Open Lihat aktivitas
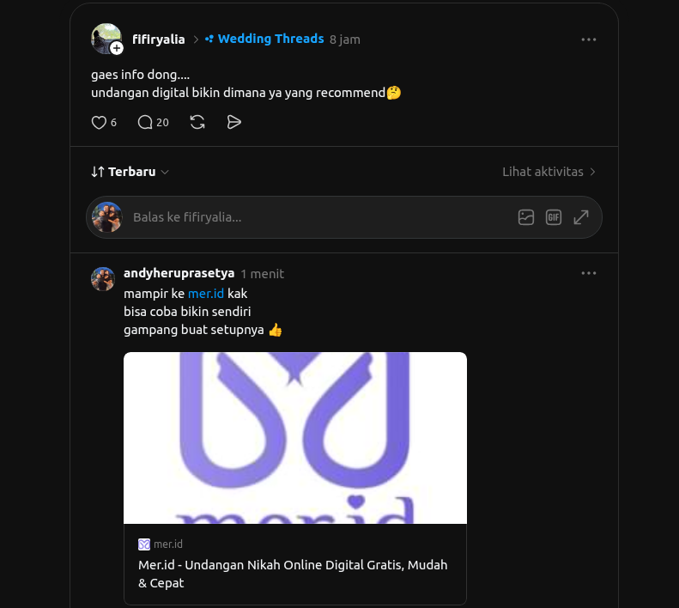 pyautogui.click(x=549, y=172)
